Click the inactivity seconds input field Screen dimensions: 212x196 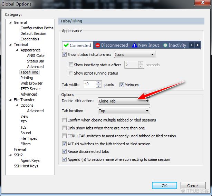(x=131, y=65)
